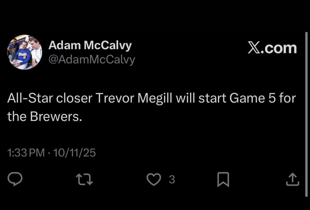310x210 pixels.
Task: Click the 10/11/25 post date
Action: click(x=74, y=153)
